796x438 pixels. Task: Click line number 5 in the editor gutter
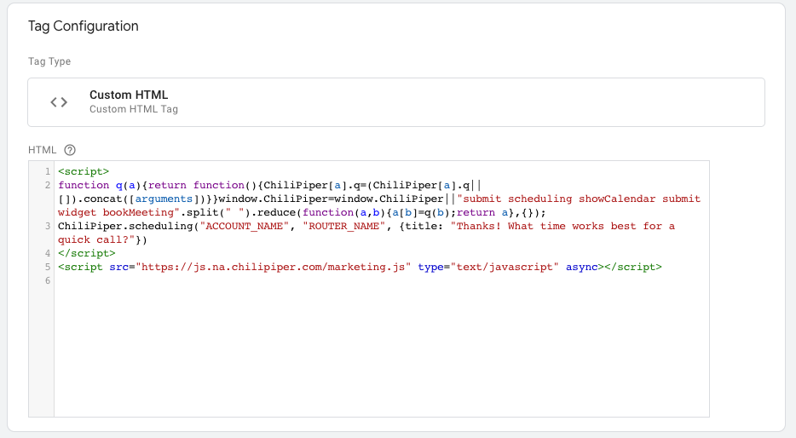48,267
